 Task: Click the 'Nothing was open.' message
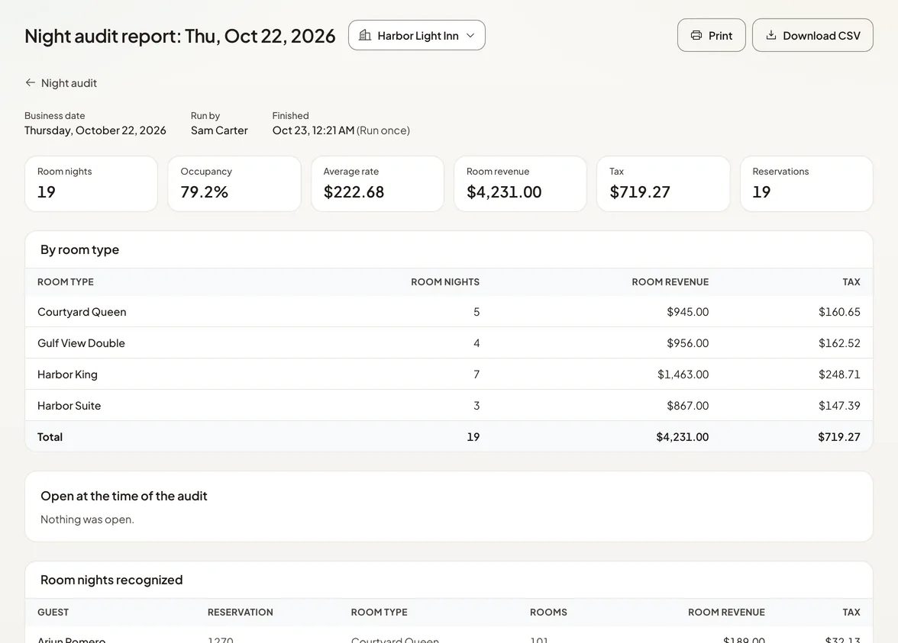87,519
